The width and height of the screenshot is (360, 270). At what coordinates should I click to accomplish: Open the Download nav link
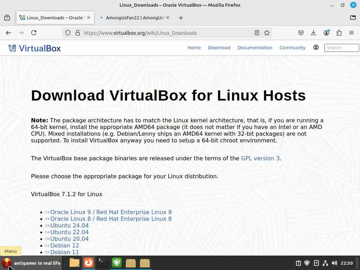coord(219,48)
